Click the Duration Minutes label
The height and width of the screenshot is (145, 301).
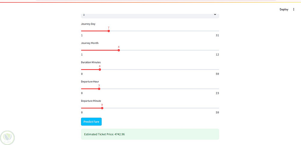click(91, 62)
